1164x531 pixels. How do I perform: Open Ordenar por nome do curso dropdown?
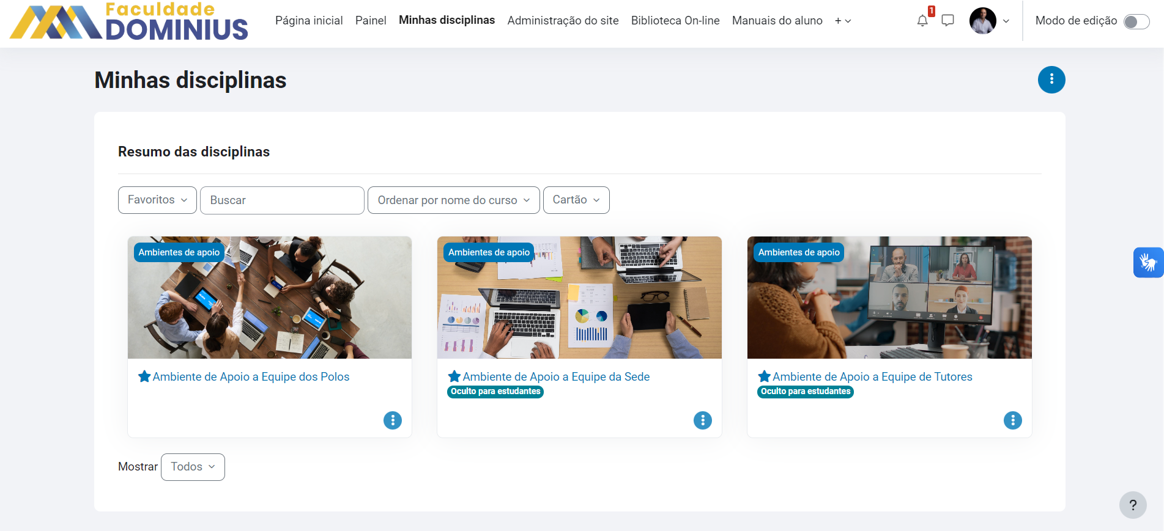tap(453, 200)
